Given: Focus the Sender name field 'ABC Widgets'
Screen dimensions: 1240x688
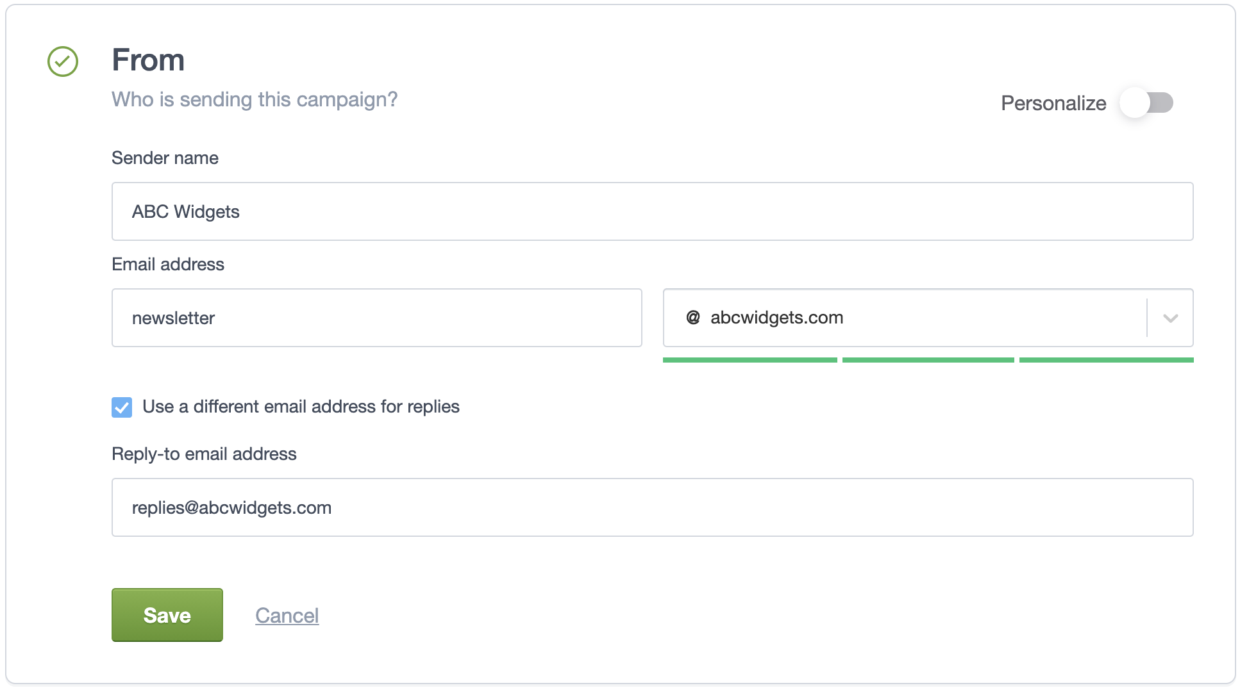Looking at the screenshot, I should tap(652, 211).
